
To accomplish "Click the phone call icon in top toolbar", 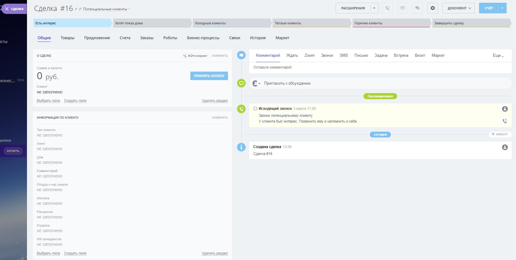I will click(x=387, y=8).
